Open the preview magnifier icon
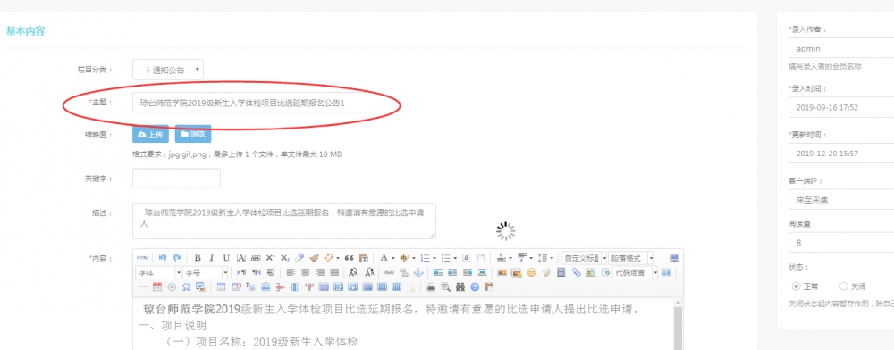Screen dimensions: 894x350 pos(446,287)
